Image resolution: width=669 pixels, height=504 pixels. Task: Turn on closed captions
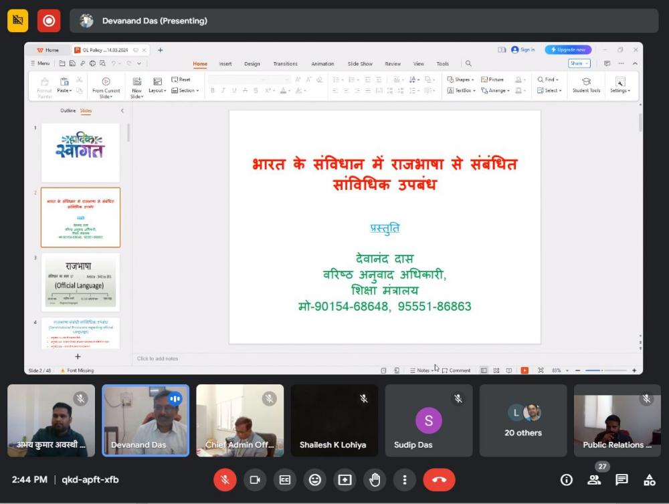click(285, 479)
